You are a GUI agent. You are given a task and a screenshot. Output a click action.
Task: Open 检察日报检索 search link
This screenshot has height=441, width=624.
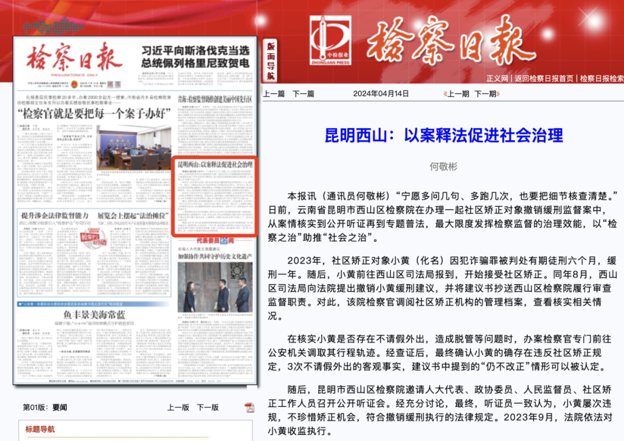coord(601,79)
